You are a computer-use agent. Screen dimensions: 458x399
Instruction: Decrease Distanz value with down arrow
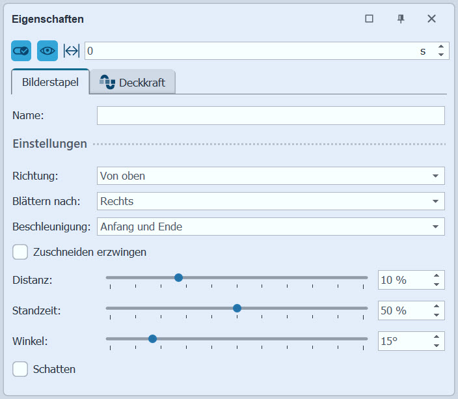[x=437, y=284]
